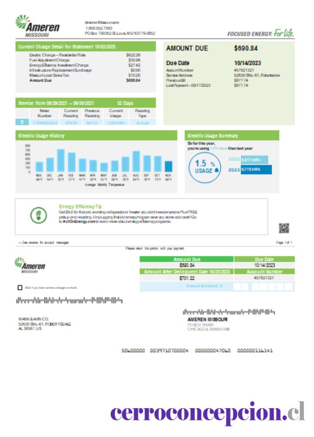Click the barcode above Wank & Avin address
314x437 pixels.
point(69,301)
